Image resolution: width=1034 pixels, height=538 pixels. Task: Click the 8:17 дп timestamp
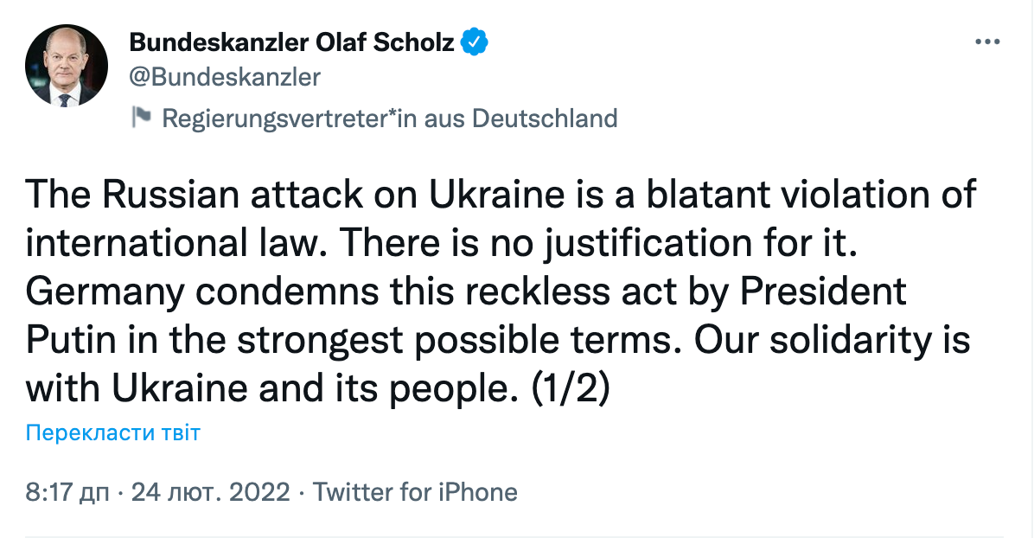point(67,492)
